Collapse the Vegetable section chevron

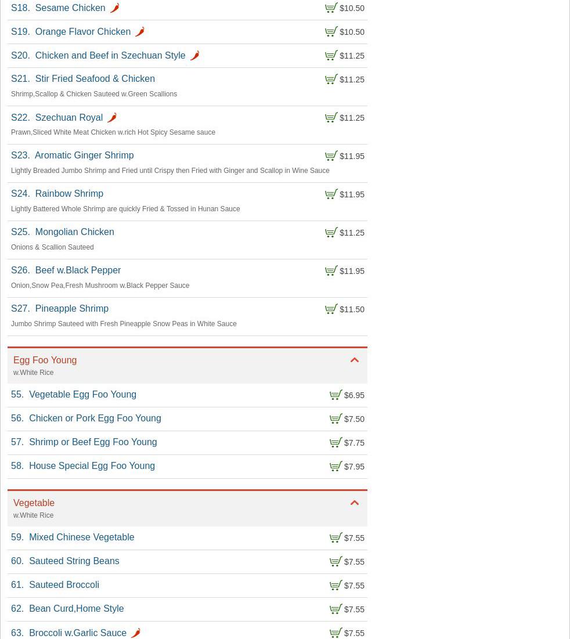coord(354,503)
